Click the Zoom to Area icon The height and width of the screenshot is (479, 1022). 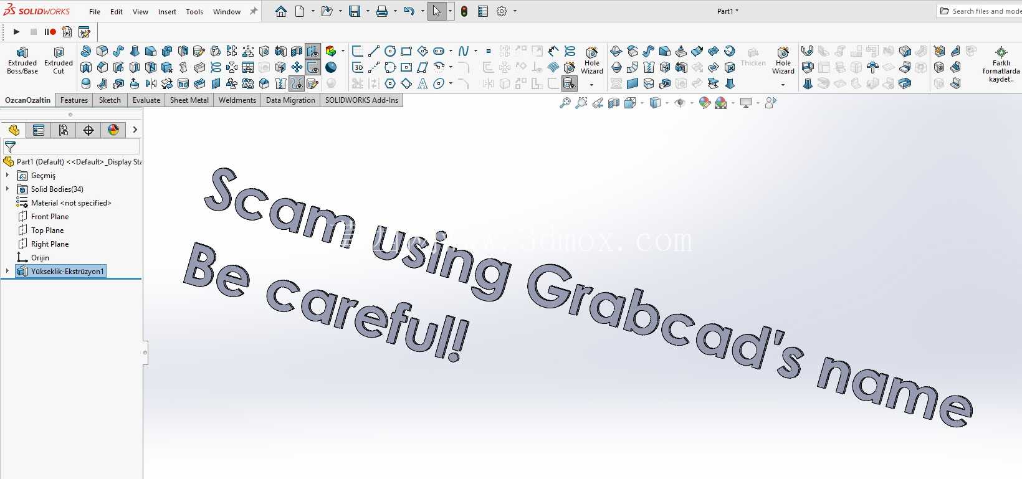(x=581, y=103)
